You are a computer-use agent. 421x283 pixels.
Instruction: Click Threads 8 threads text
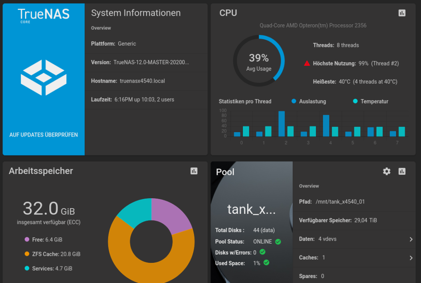click(x=336, y=45)
